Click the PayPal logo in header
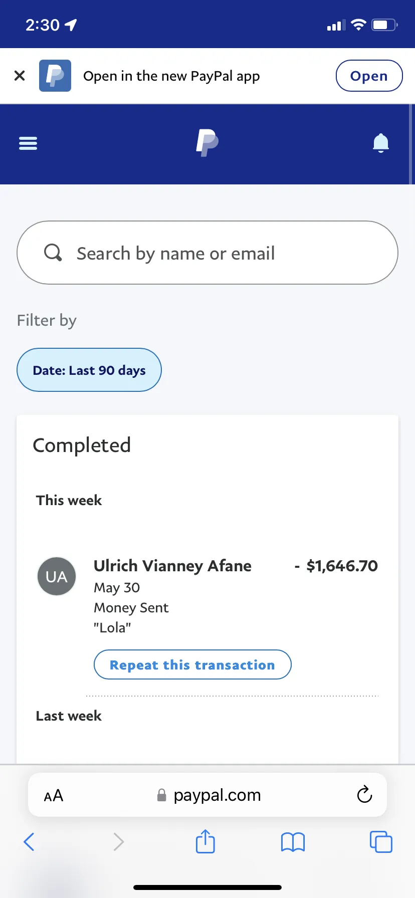Viewport: 415px width, 898px height. 207,143
